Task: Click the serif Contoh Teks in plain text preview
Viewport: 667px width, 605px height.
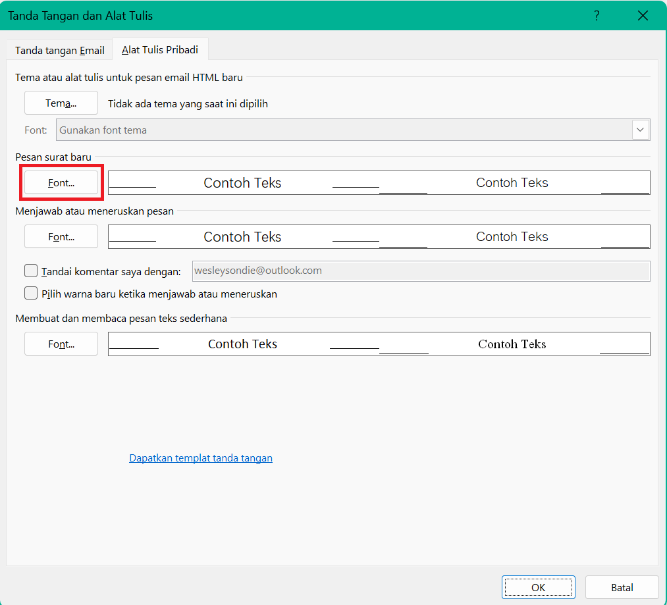Action: 512,344
